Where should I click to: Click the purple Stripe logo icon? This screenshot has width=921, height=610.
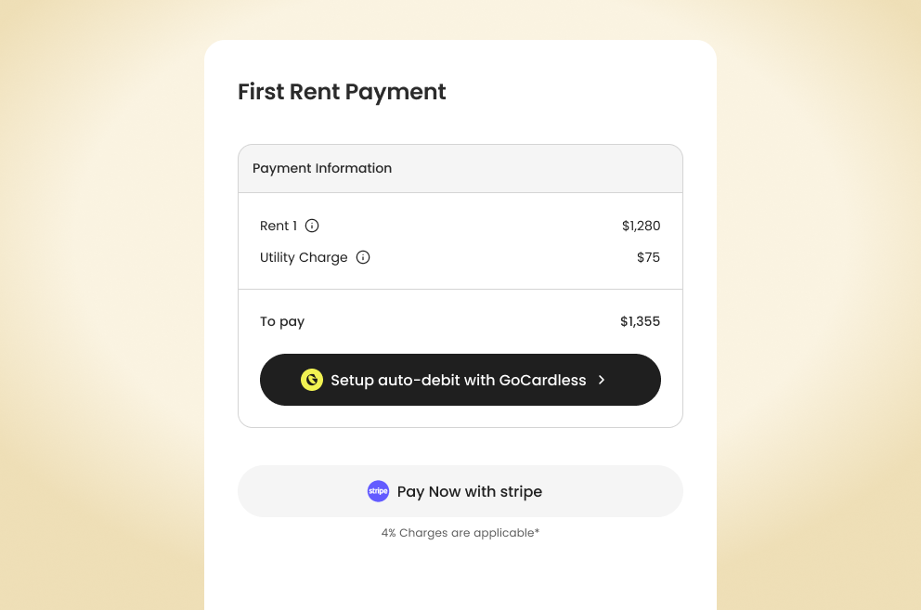tap(378, 491)
